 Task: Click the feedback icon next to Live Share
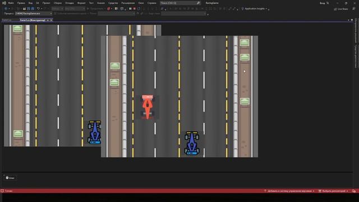pyautogui.click(x=354, y=9)
